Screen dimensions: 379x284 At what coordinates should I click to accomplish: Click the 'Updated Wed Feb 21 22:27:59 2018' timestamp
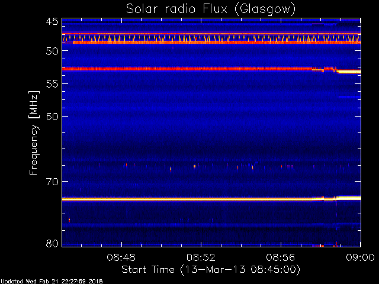tap(52, 282)
